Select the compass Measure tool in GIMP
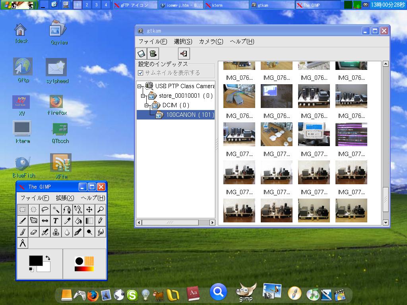 click(x=23, y=243)
